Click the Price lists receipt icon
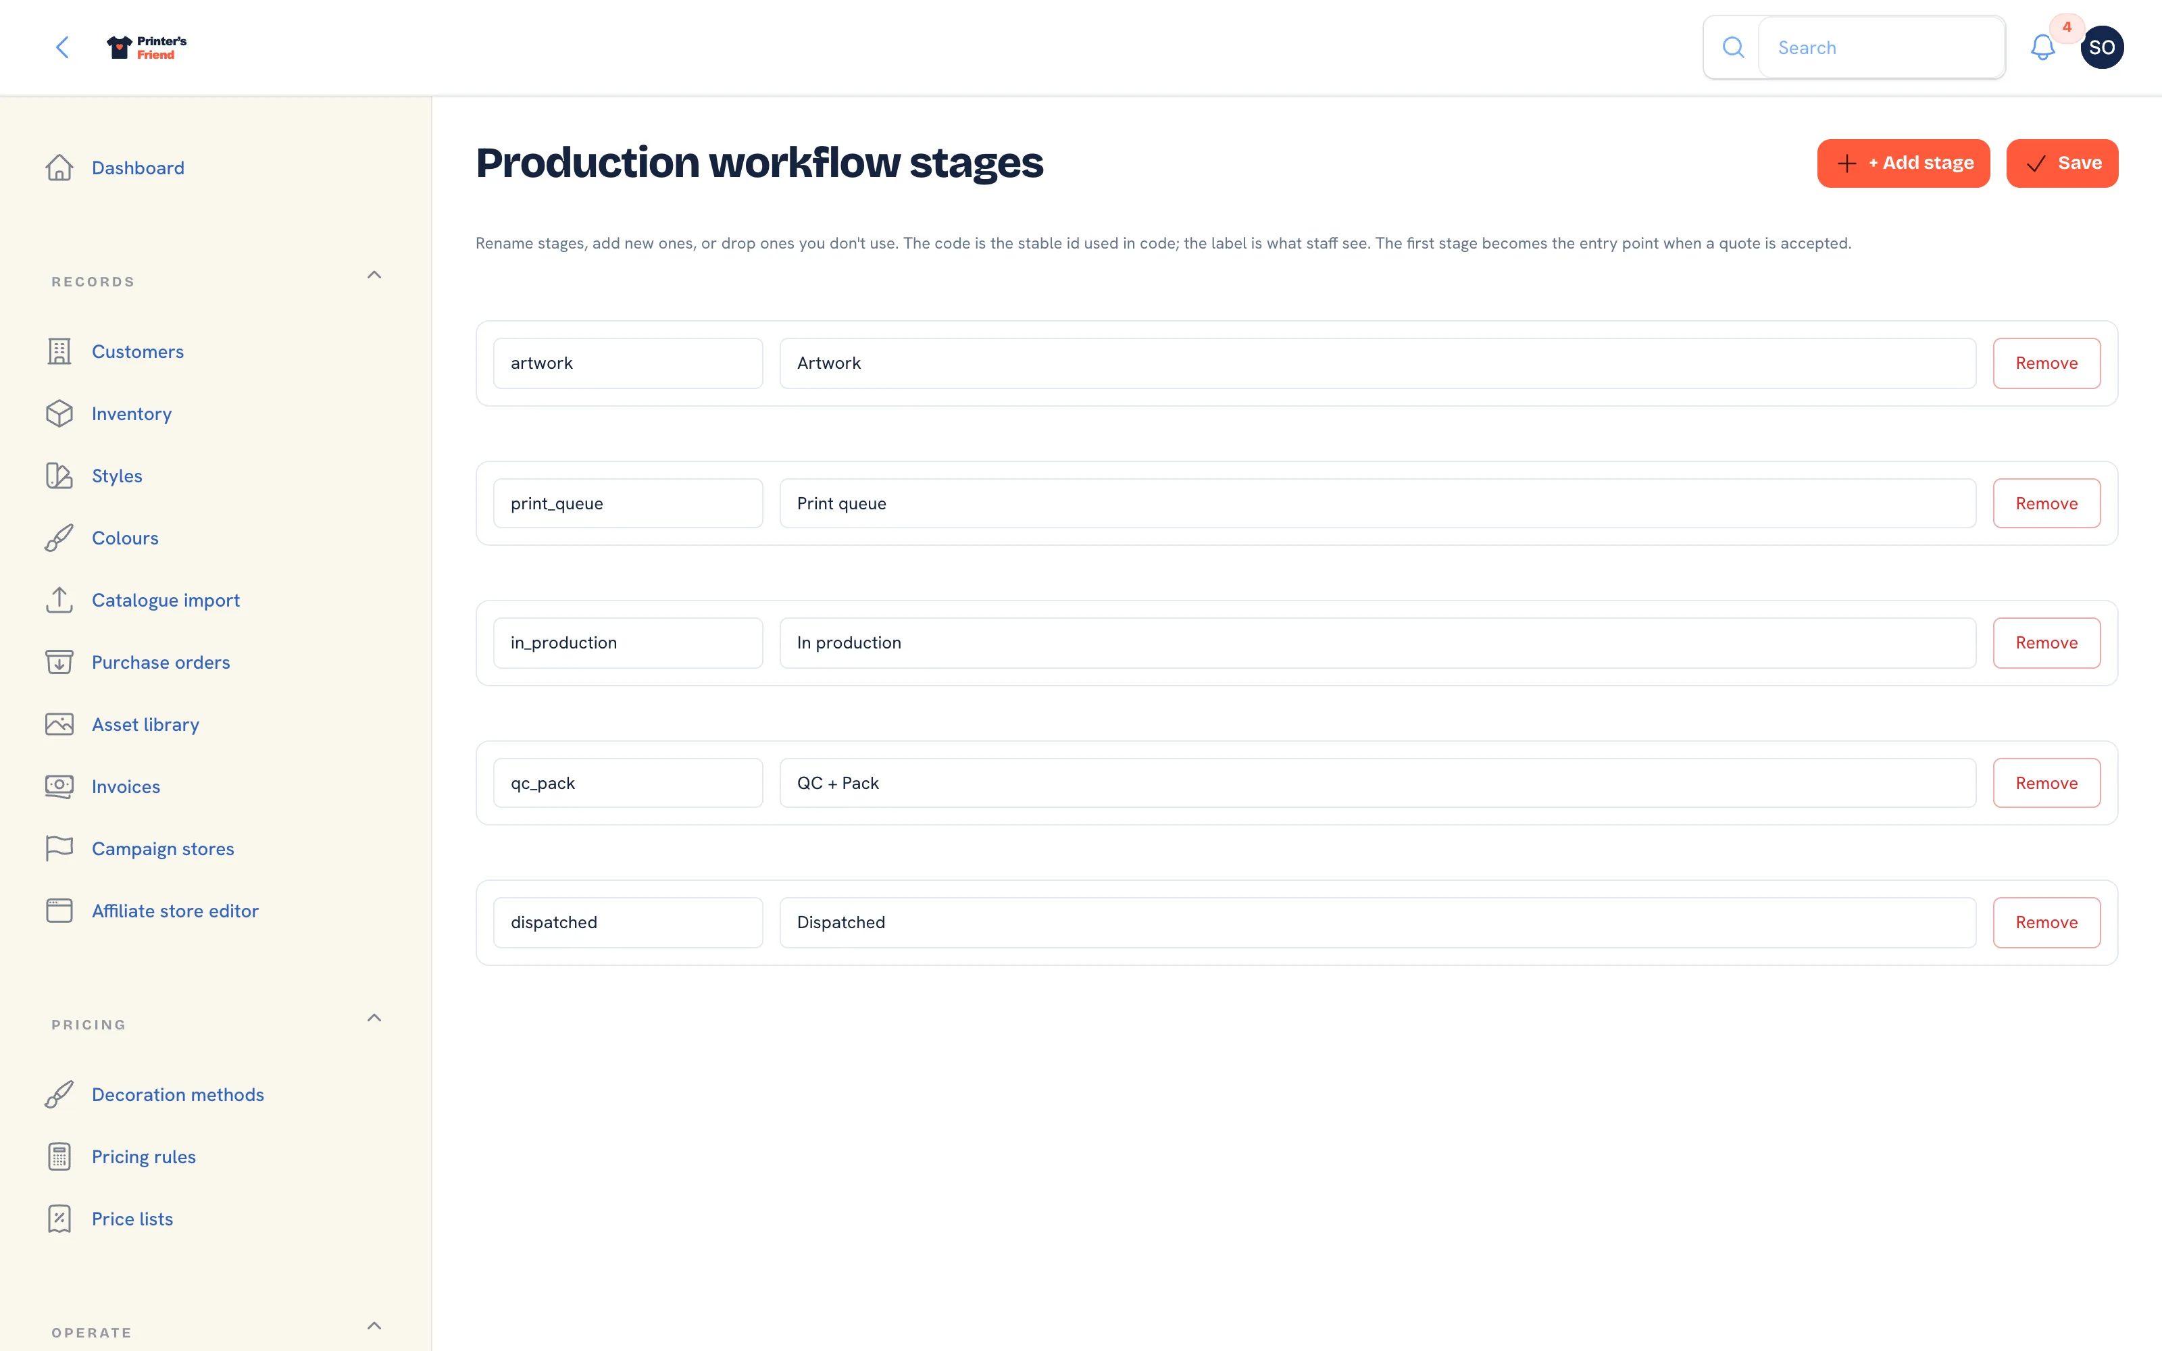2162x1351 pixels. click(60, 1219)
